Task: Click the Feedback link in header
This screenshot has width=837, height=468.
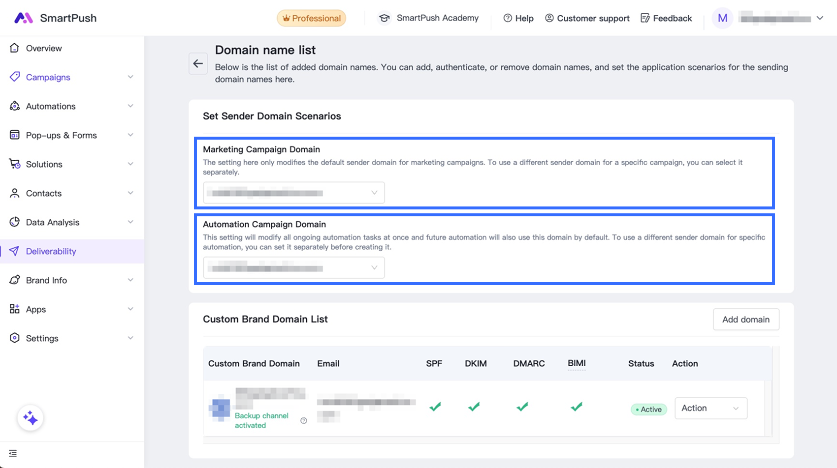Action: 666,18
